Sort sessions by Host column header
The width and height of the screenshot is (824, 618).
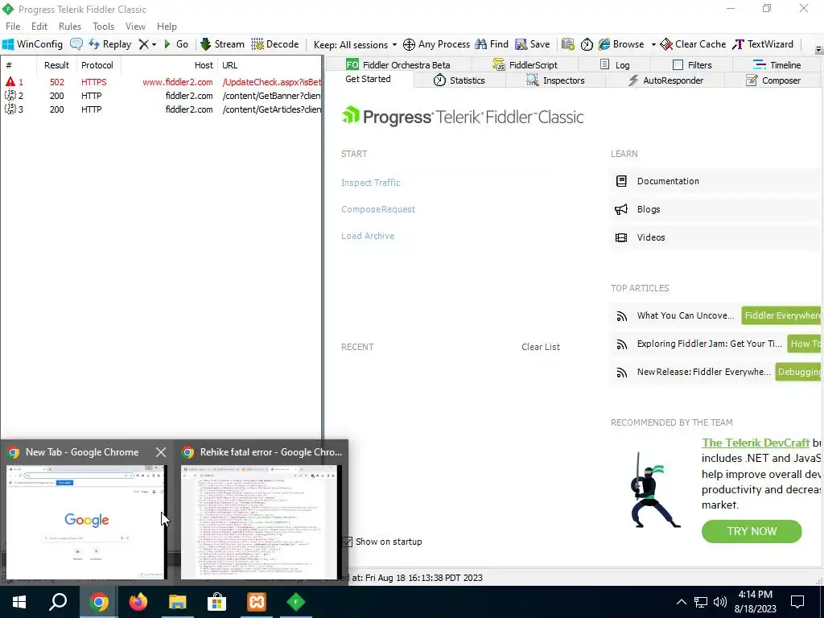169,65
